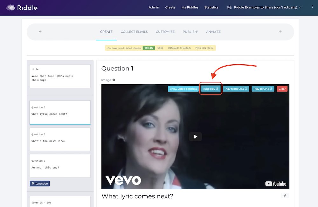The width and height of the screenshot is (318, 207).
Task: Click SAVE in the changes bar
Action: [160, 48]
